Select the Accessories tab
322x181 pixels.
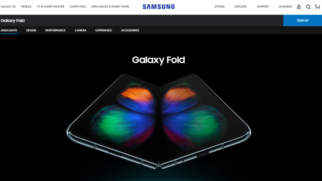pyautogui.click(x=130, y=30)
